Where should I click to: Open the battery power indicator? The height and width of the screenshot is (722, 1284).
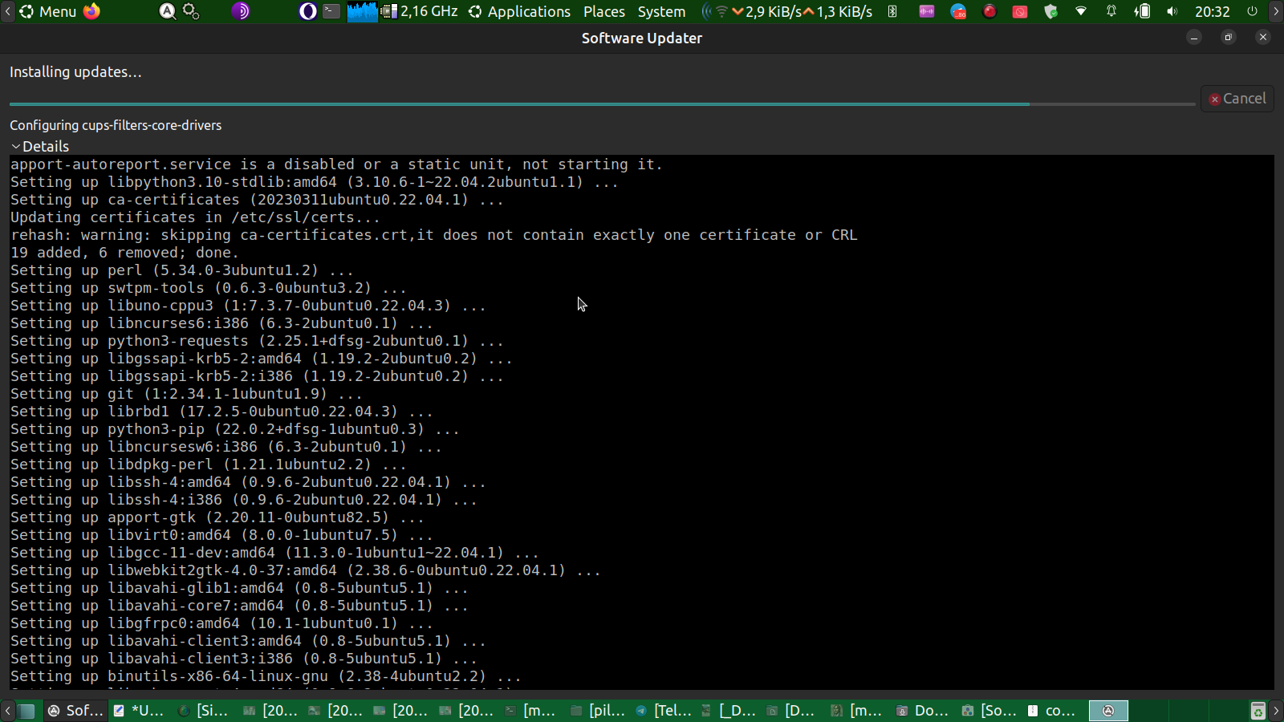pyautogui.click(x=1142, y=11)
